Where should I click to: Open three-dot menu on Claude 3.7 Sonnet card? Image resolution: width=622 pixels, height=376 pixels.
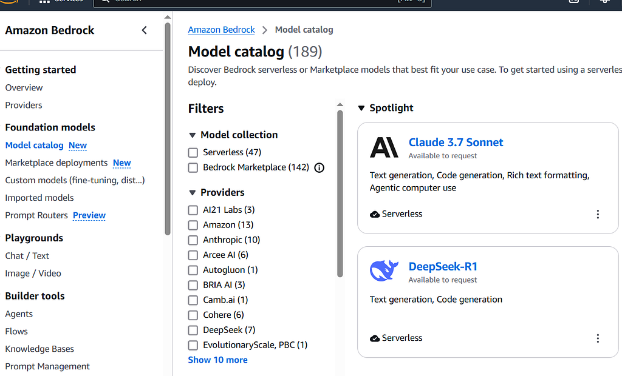point(598,214)
